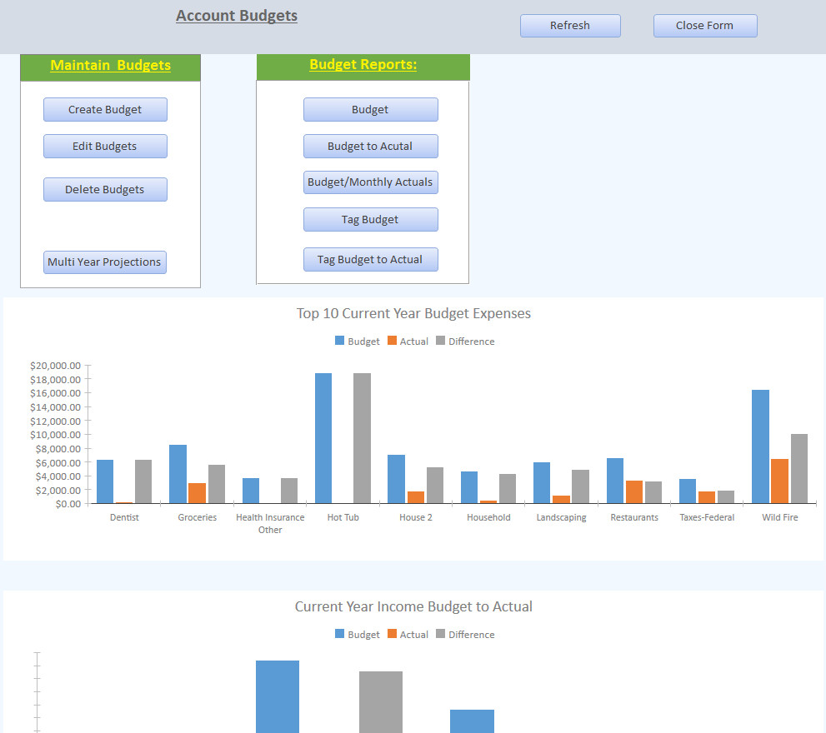Click the Groceries blue budget bar
Screen dimensions: 826x733
(178, 474)
